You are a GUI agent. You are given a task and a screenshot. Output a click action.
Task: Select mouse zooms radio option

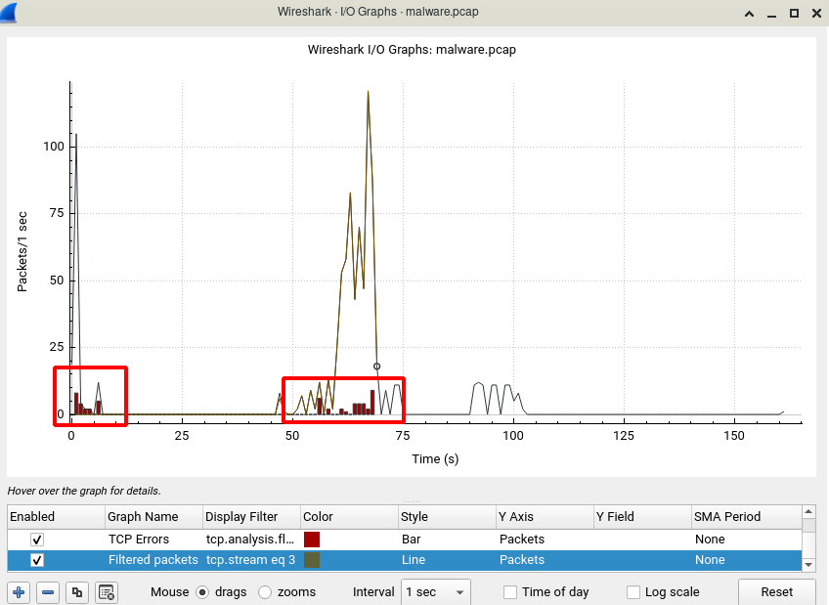tap(265, 591)
